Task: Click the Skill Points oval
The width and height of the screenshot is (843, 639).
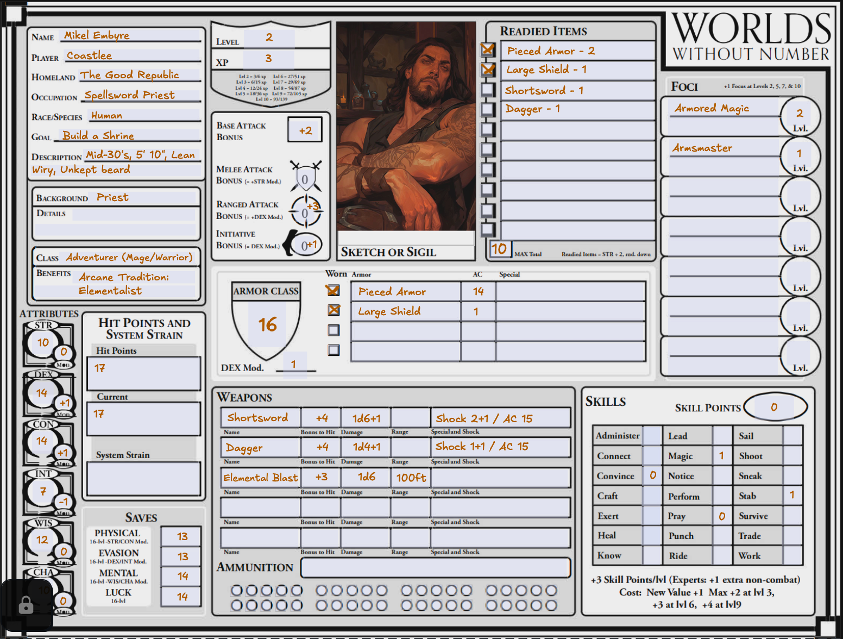Action: coord(775,406)
